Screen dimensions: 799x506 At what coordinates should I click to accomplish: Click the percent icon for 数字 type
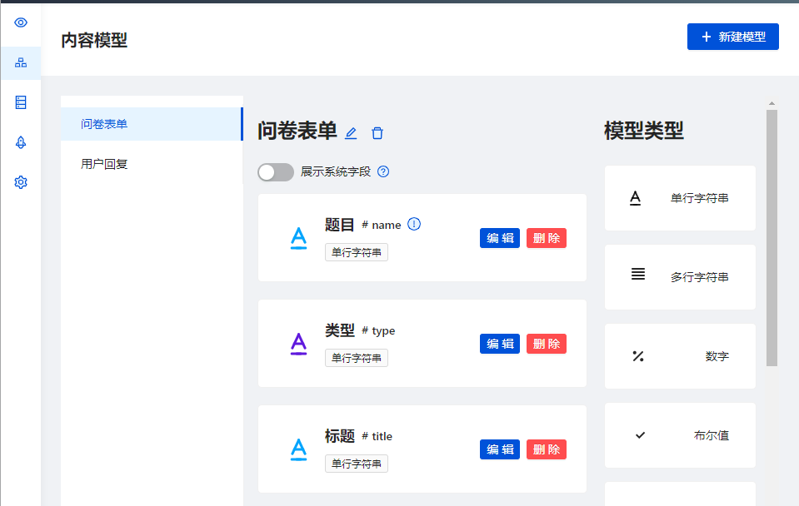click(638, 356)
